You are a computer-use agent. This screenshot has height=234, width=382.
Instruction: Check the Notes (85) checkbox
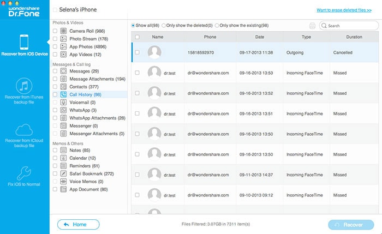point(55,150)
